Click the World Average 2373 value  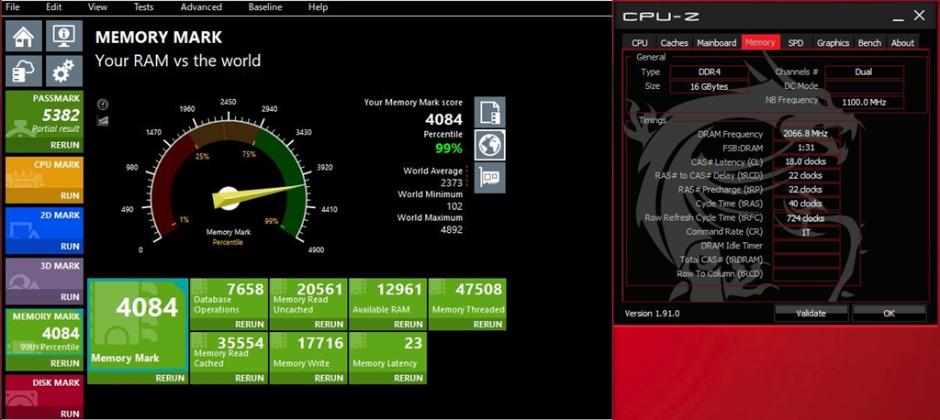452,182
